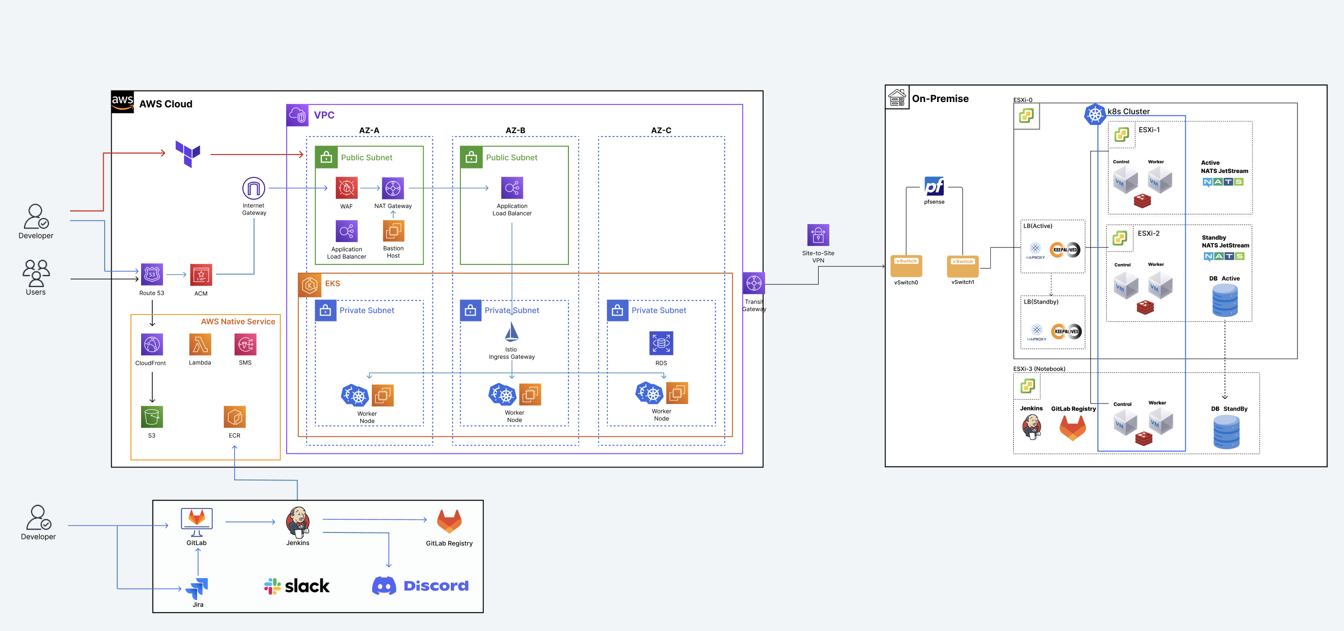Select the ESXi-1 VMware icon
This screenshot has height=631, width=1344.
click(x=1122, y=134)
